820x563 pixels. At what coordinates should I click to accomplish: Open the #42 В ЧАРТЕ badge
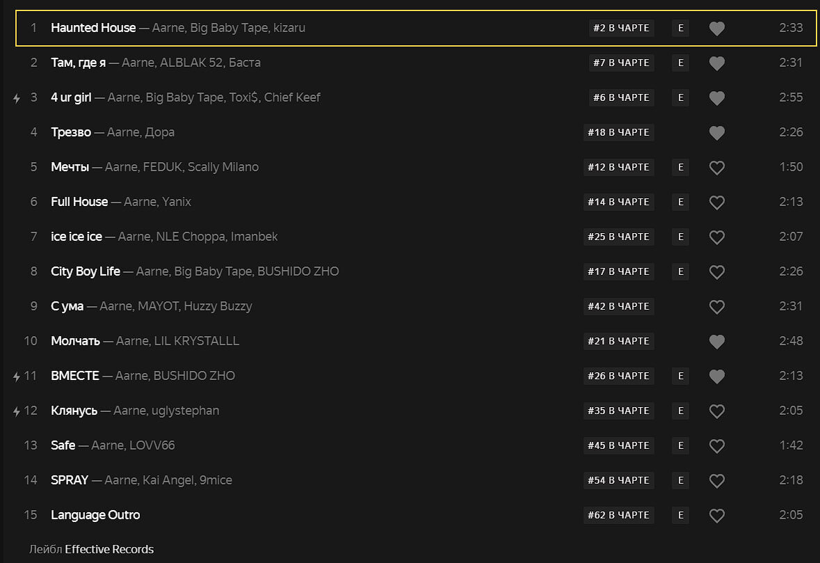[x=619, y=306]
